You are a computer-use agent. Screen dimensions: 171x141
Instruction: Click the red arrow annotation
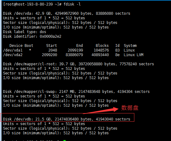[x=101, y=110]
